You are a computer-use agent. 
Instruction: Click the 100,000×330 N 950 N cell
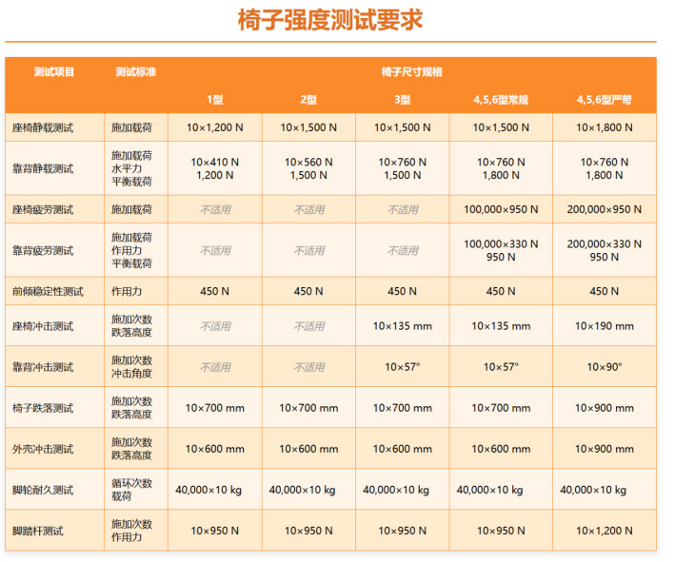501,250
